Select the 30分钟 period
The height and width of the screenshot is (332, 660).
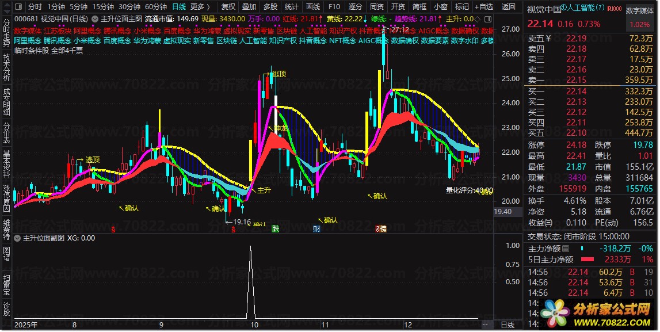point(129,7)
